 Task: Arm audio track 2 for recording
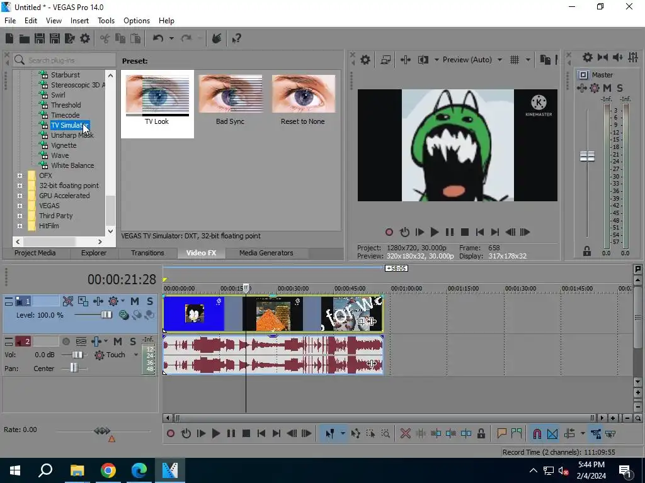[66, 341]
